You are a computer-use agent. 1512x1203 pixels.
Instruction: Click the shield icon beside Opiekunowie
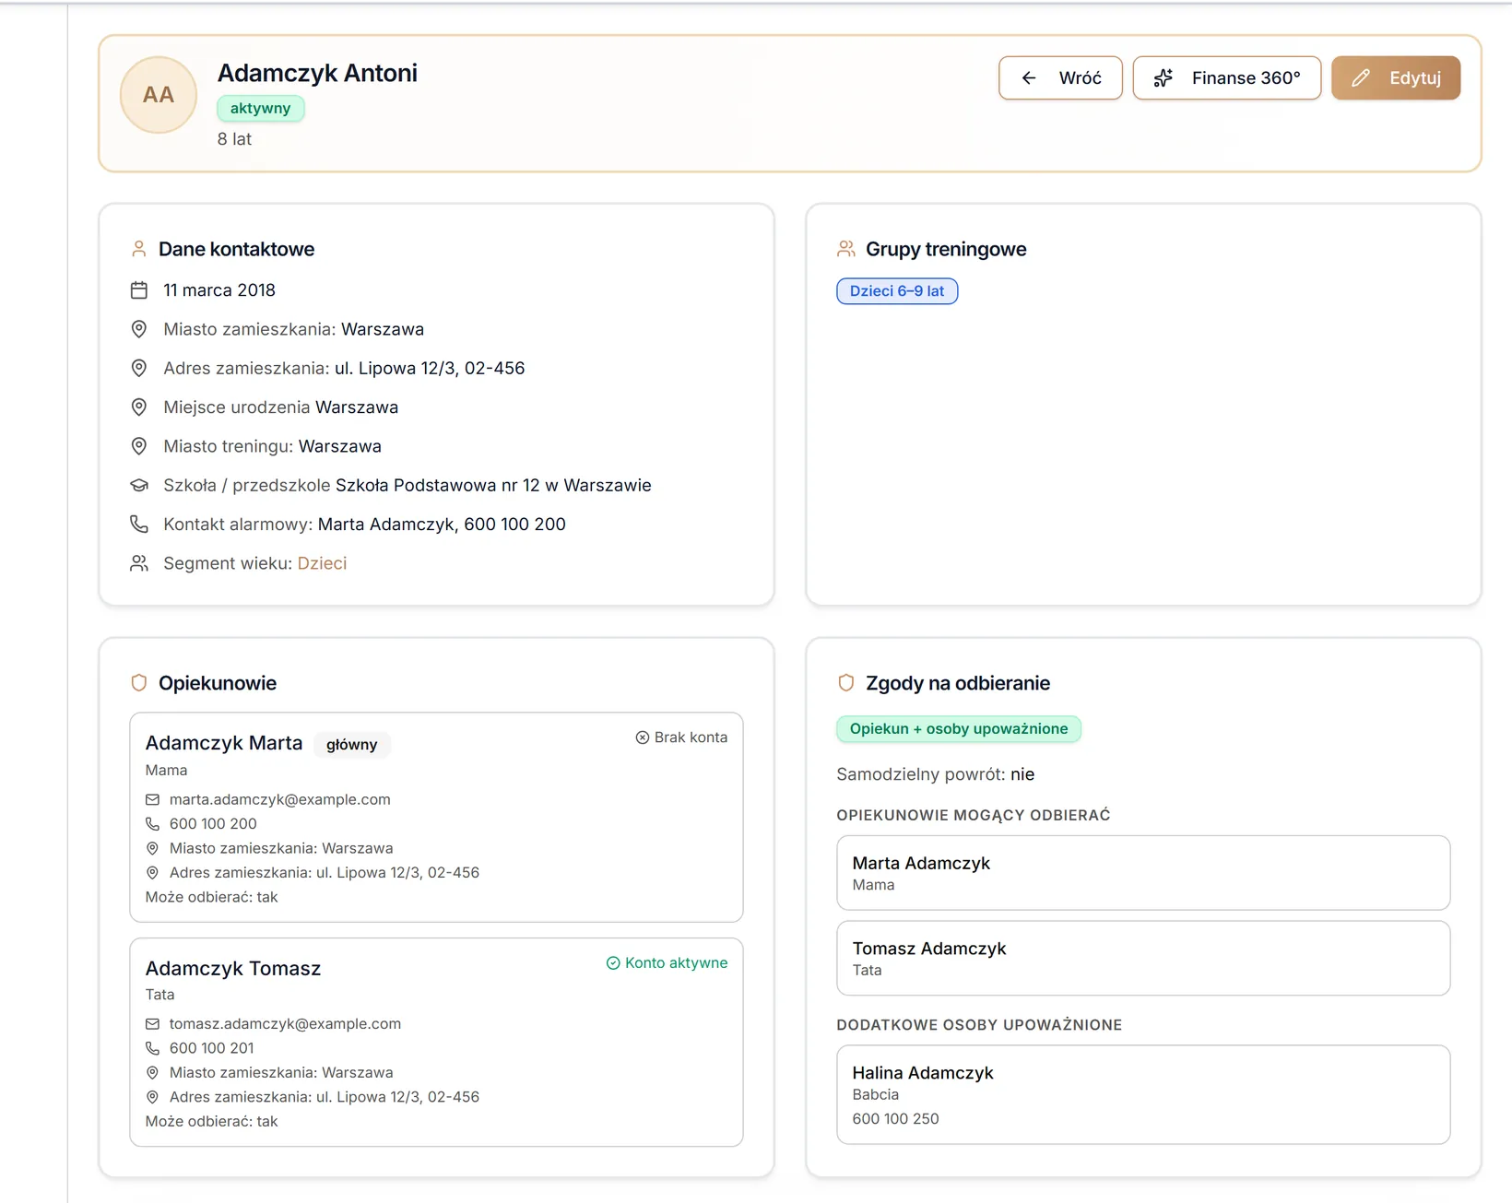tap(138, 683)
